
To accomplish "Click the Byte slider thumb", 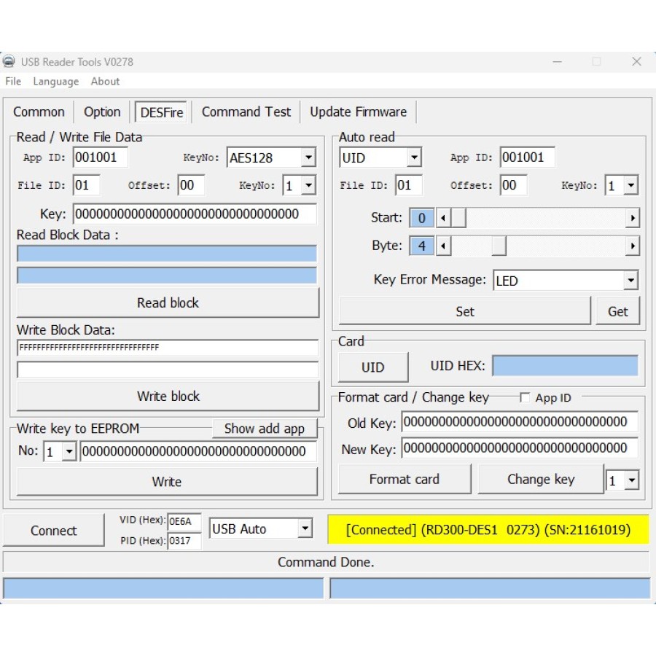I will 499,246.
